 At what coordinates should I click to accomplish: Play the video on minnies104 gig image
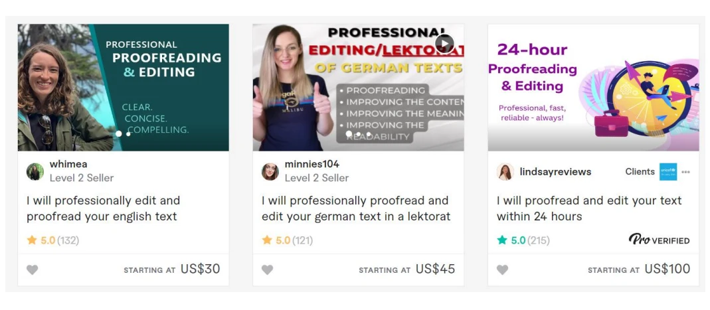(444, 44)
